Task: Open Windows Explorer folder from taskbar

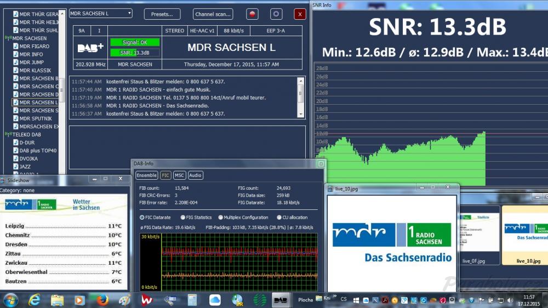Action: tap(57, 300)
